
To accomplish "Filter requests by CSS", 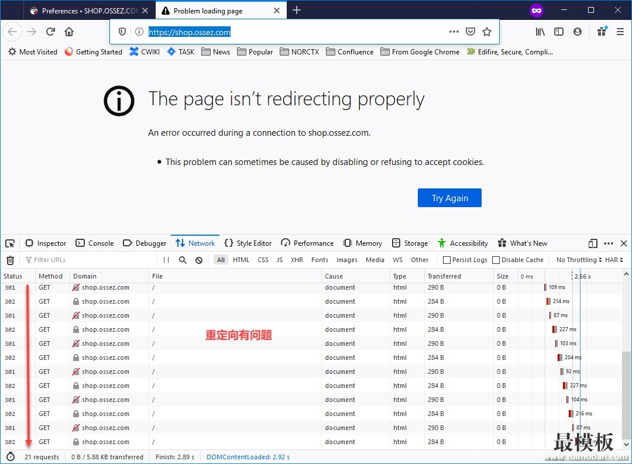I will pos(263,260).
